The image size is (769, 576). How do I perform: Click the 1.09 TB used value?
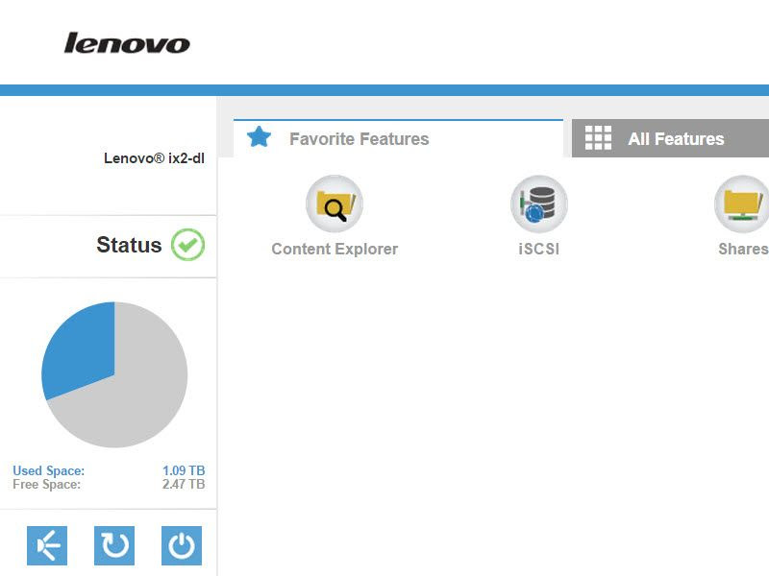coord(184,470)
